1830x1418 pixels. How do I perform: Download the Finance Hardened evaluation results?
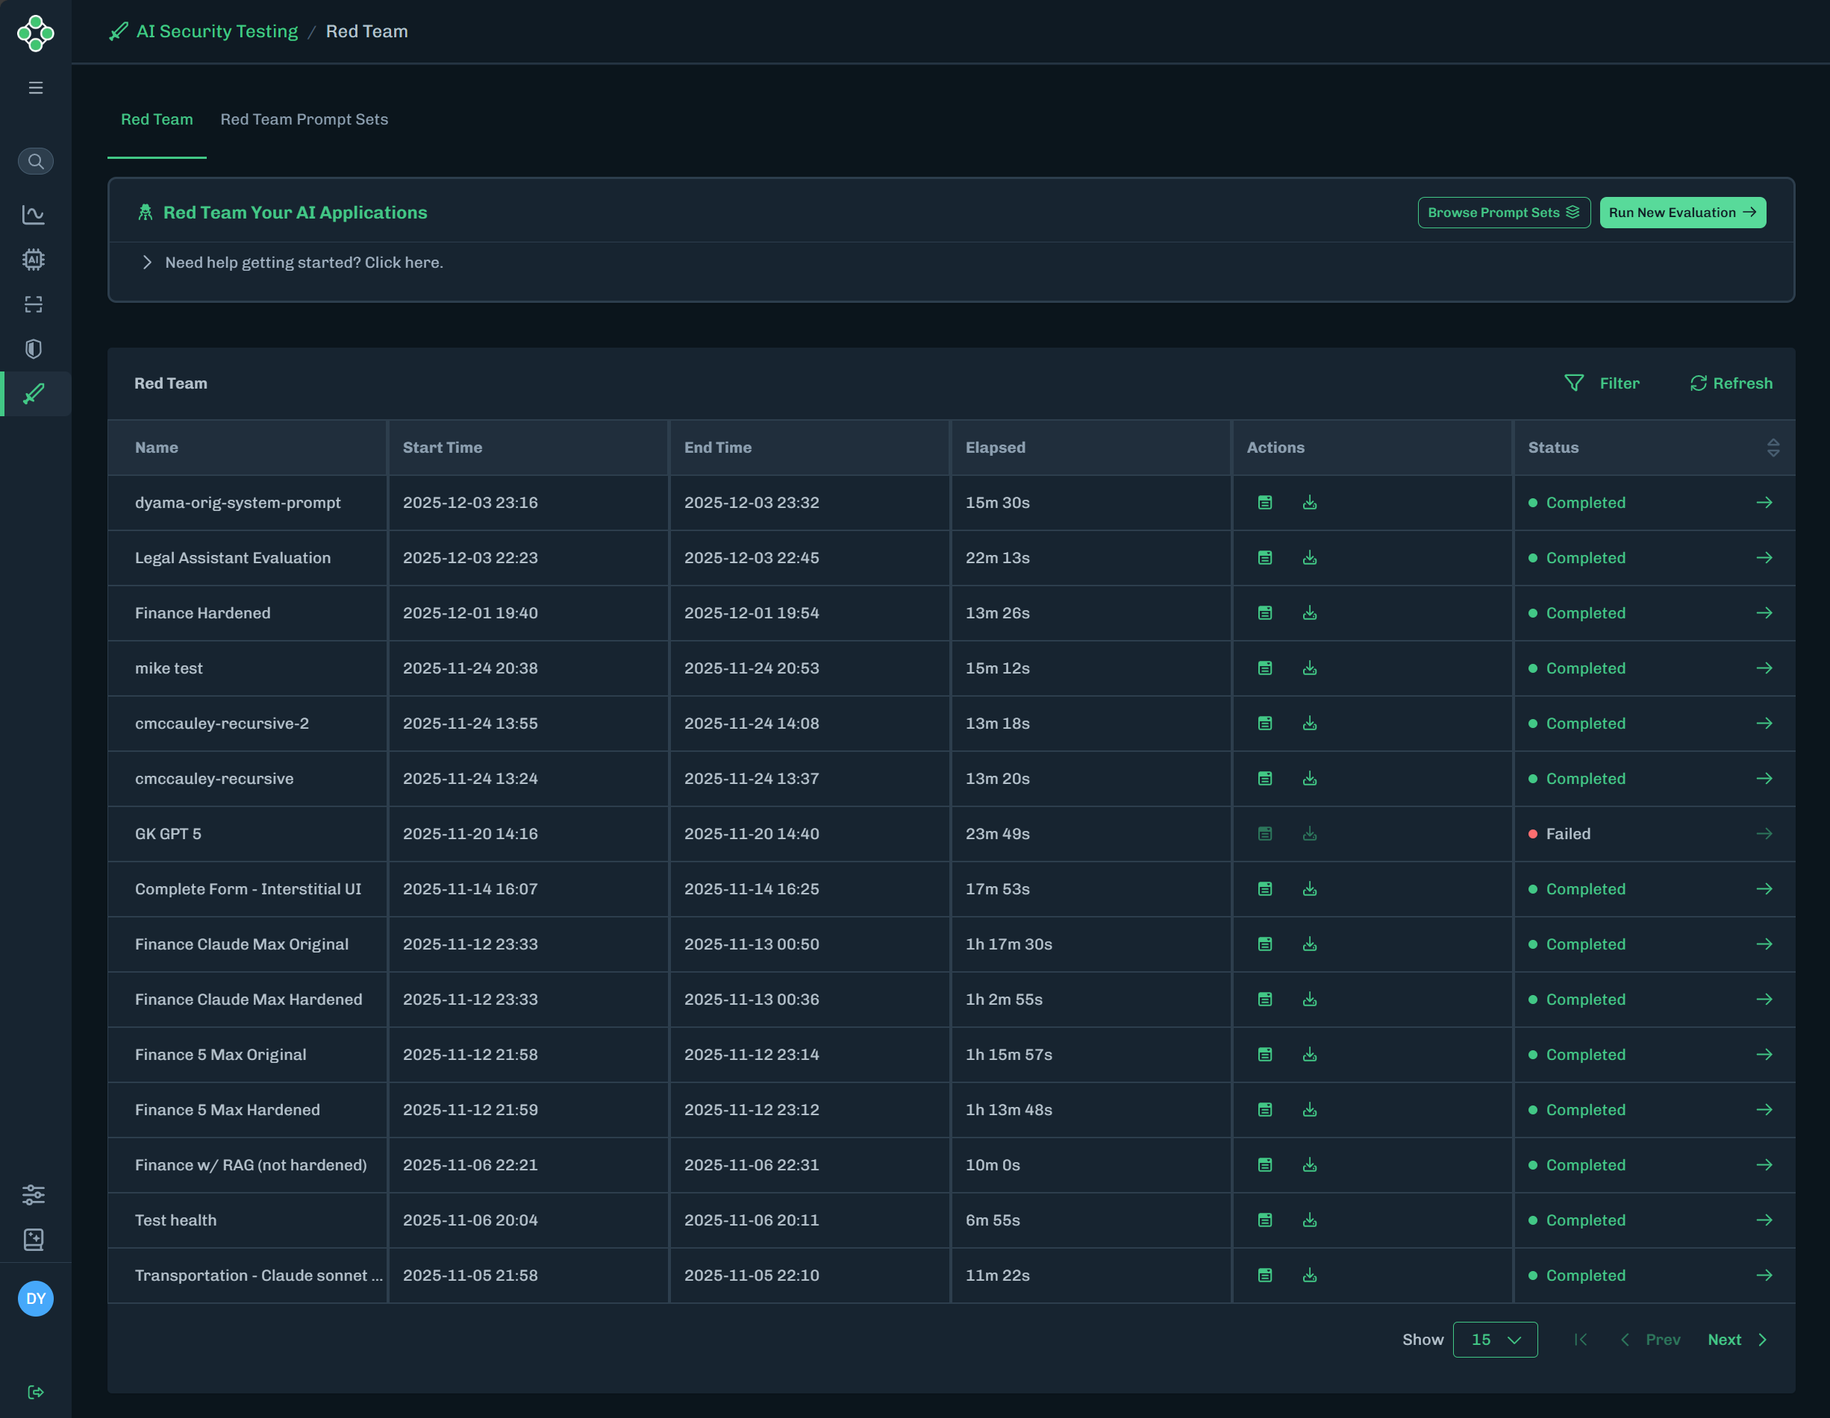(1310, 613)
